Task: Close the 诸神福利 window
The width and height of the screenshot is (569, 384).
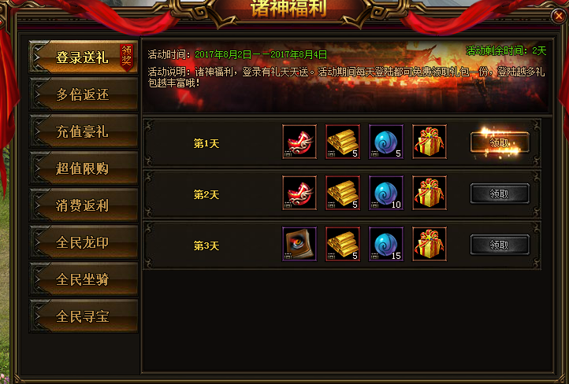Action: click(559, 17)
